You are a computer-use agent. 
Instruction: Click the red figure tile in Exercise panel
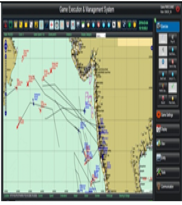pyautogui.click(x=173, y=63)
